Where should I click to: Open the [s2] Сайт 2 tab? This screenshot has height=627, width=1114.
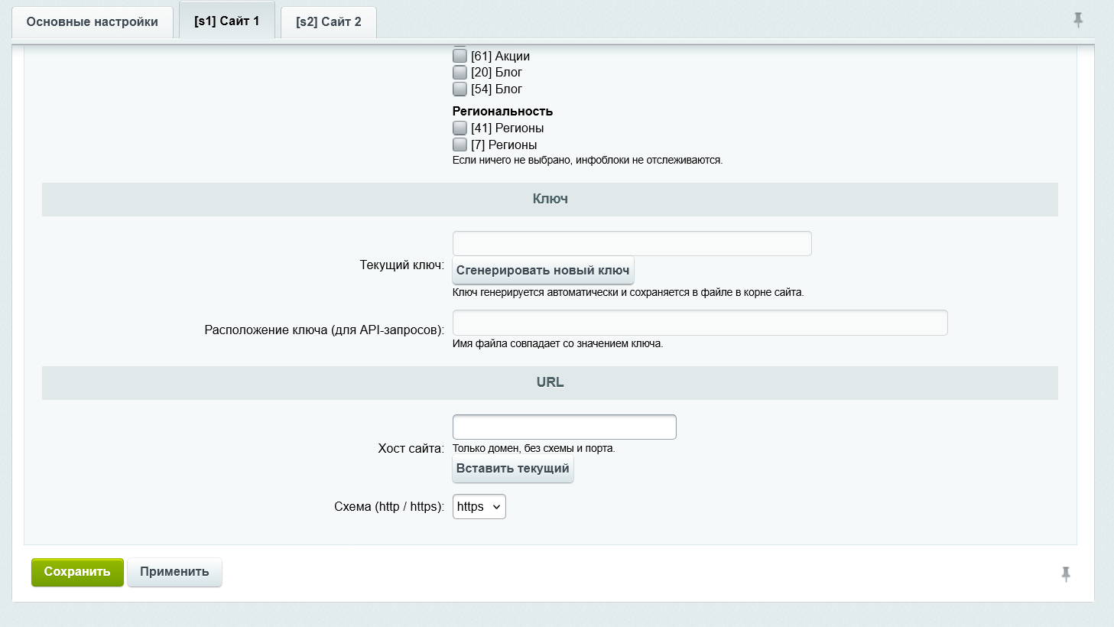pyautogui.click(x=328, y=21)
